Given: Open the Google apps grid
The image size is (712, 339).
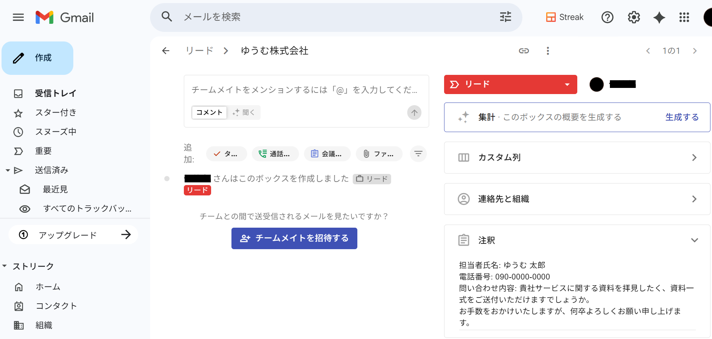Looking at the screenshot, I should point(684,17).
